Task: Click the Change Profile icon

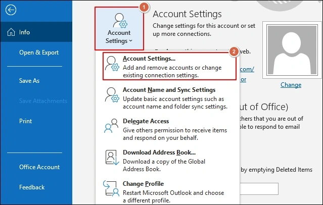Action: 111,188
